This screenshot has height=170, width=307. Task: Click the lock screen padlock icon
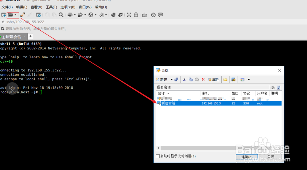pyautogui.click(x=136, y=15)
